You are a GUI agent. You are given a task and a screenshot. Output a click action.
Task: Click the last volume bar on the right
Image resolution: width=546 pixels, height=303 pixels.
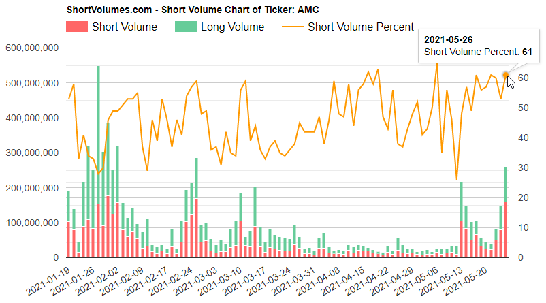point(506,211)
